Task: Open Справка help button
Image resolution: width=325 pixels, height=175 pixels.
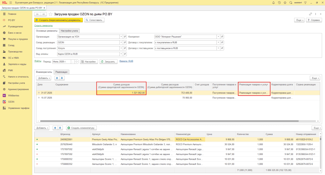Action: pos(314,20)
